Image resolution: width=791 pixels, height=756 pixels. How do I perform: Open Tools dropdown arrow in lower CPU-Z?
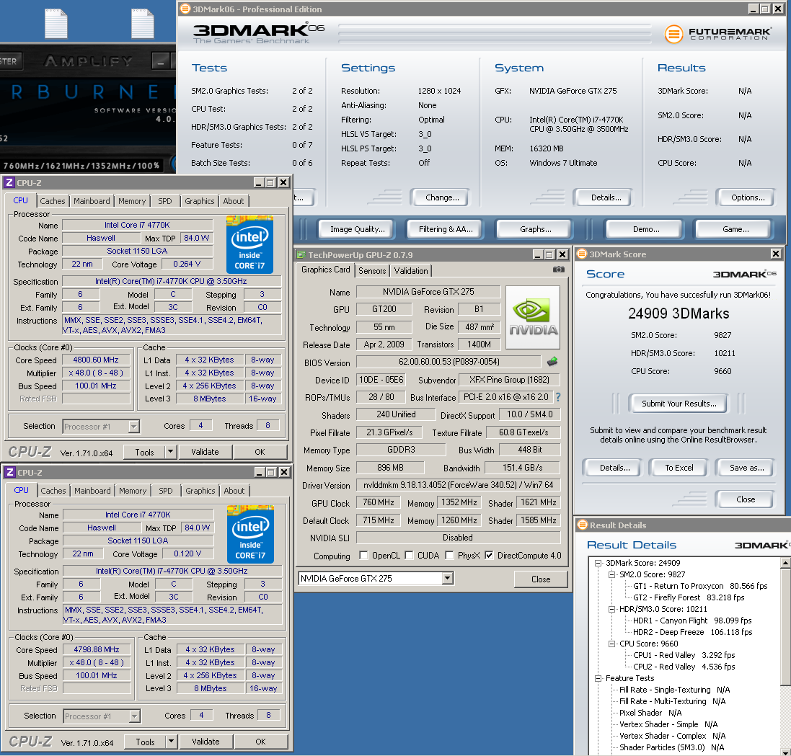tap(172, 742)
